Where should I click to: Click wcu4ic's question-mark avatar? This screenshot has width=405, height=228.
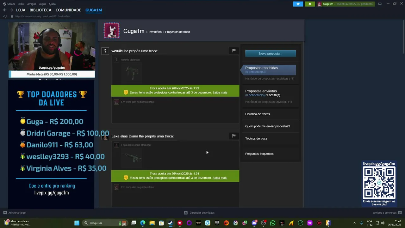tap(105, 51)
